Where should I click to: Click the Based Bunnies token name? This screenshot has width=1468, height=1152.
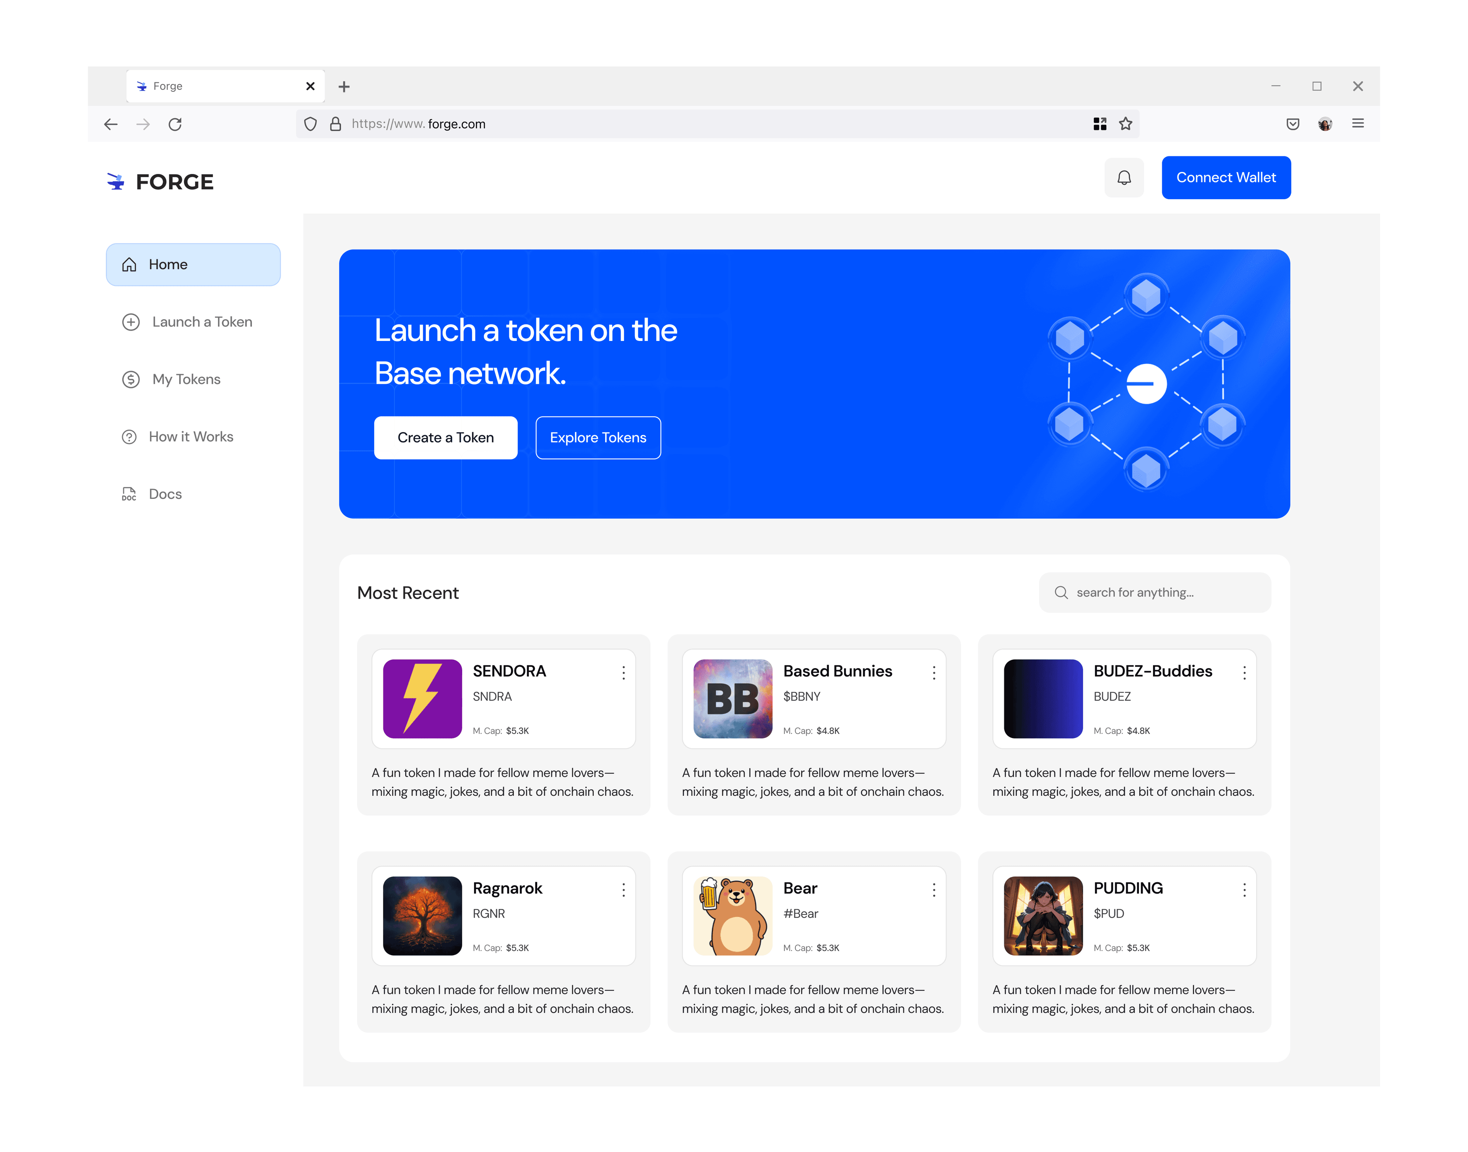coord(837,671)
